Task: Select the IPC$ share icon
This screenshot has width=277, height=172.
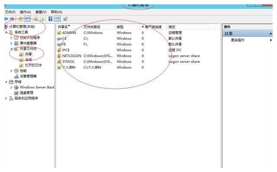Action: (x=59, y=50)
